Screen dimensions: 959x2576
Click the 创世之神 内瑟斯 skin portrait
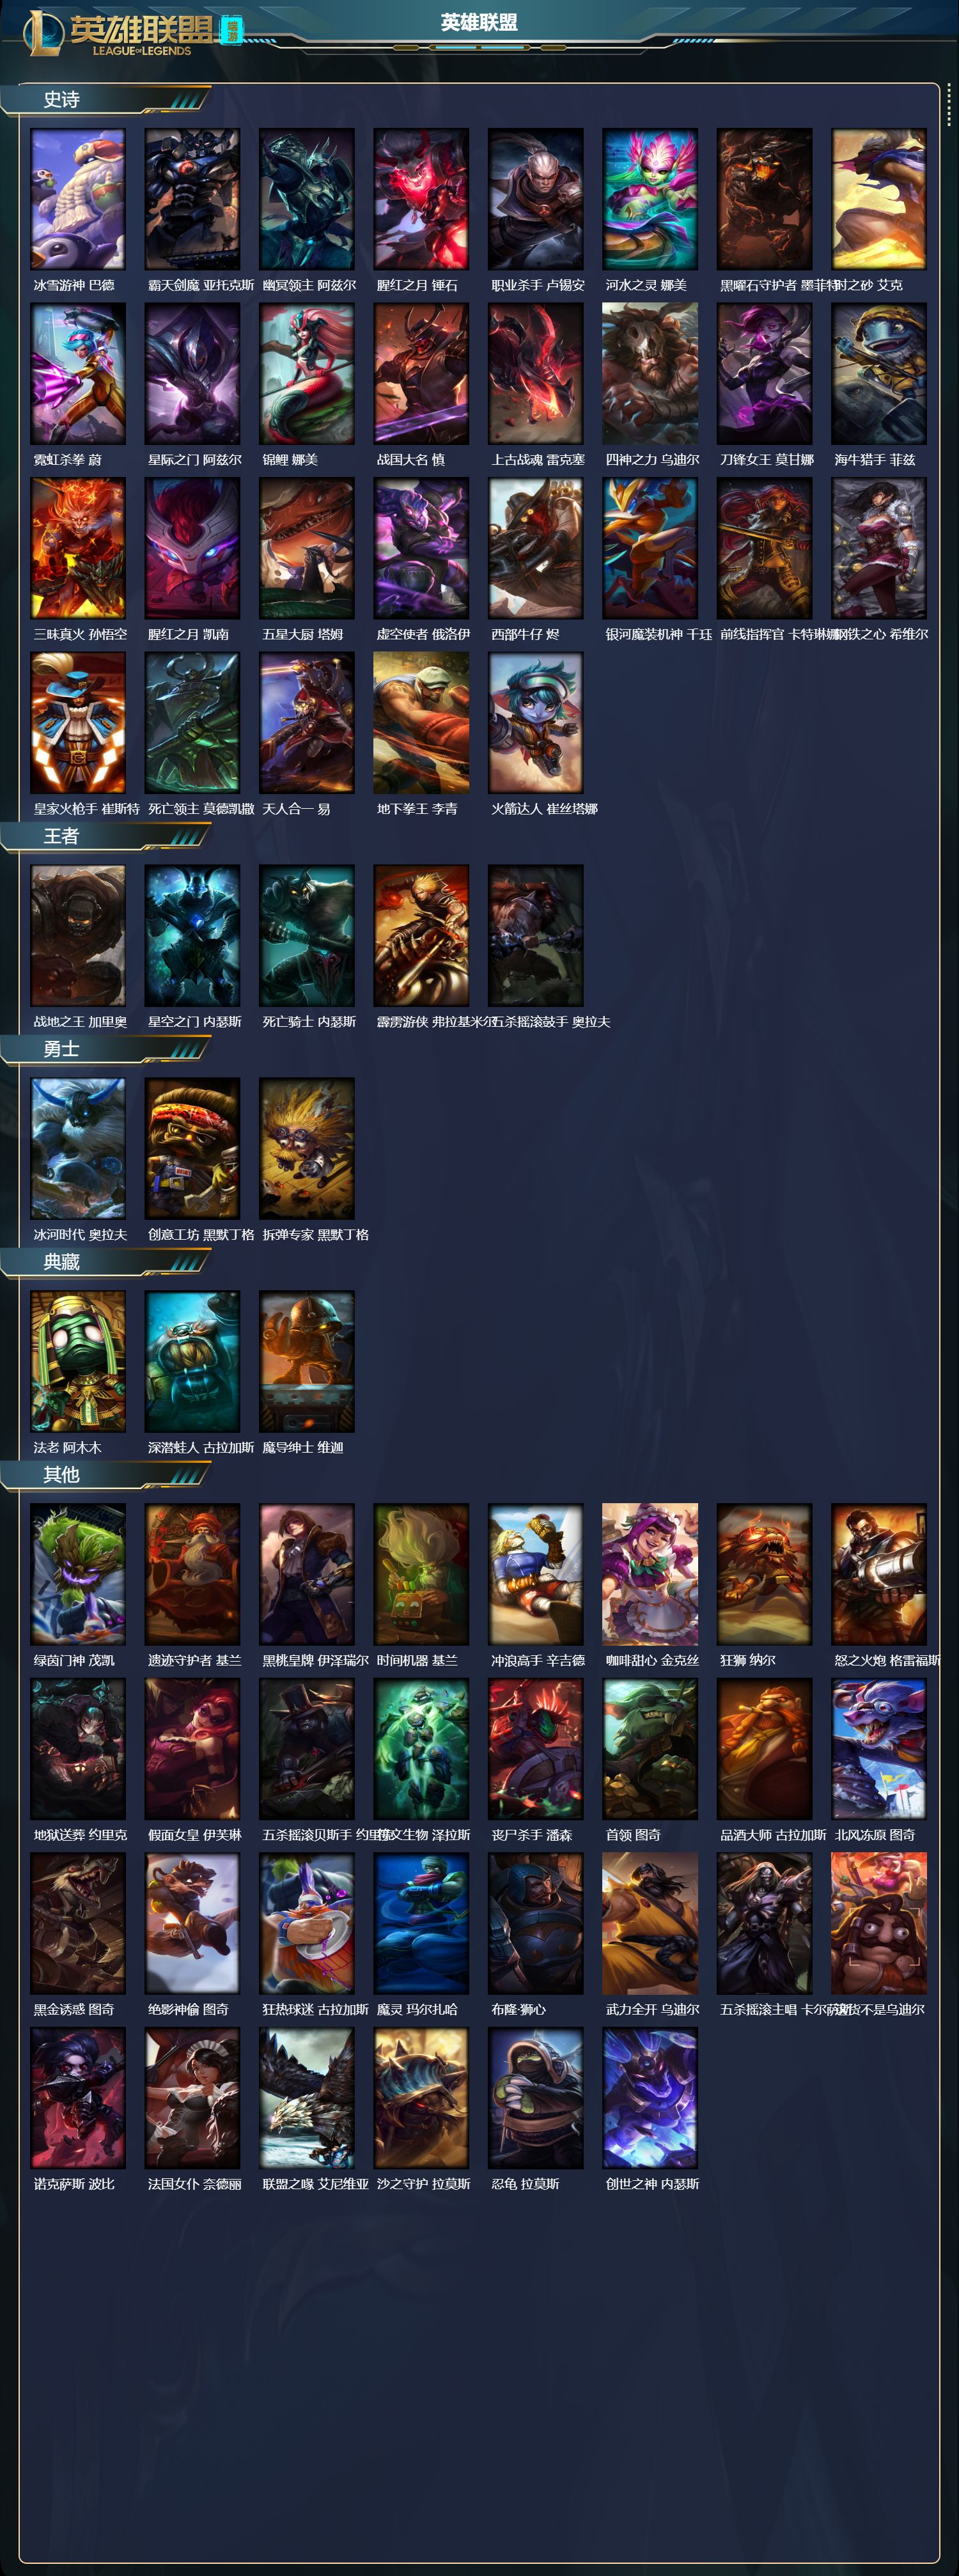pyautogui.click(x=650, y=2098)
